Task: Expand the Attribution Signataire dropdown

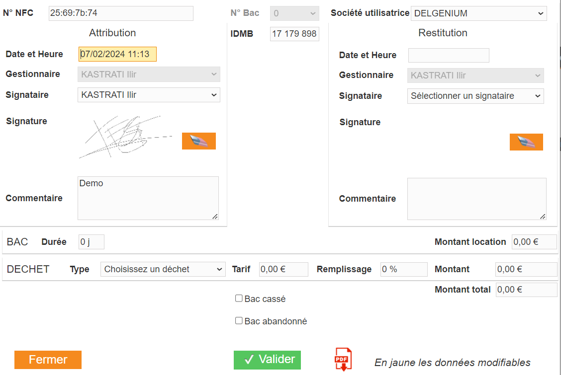Action: (x=149, y=95)
